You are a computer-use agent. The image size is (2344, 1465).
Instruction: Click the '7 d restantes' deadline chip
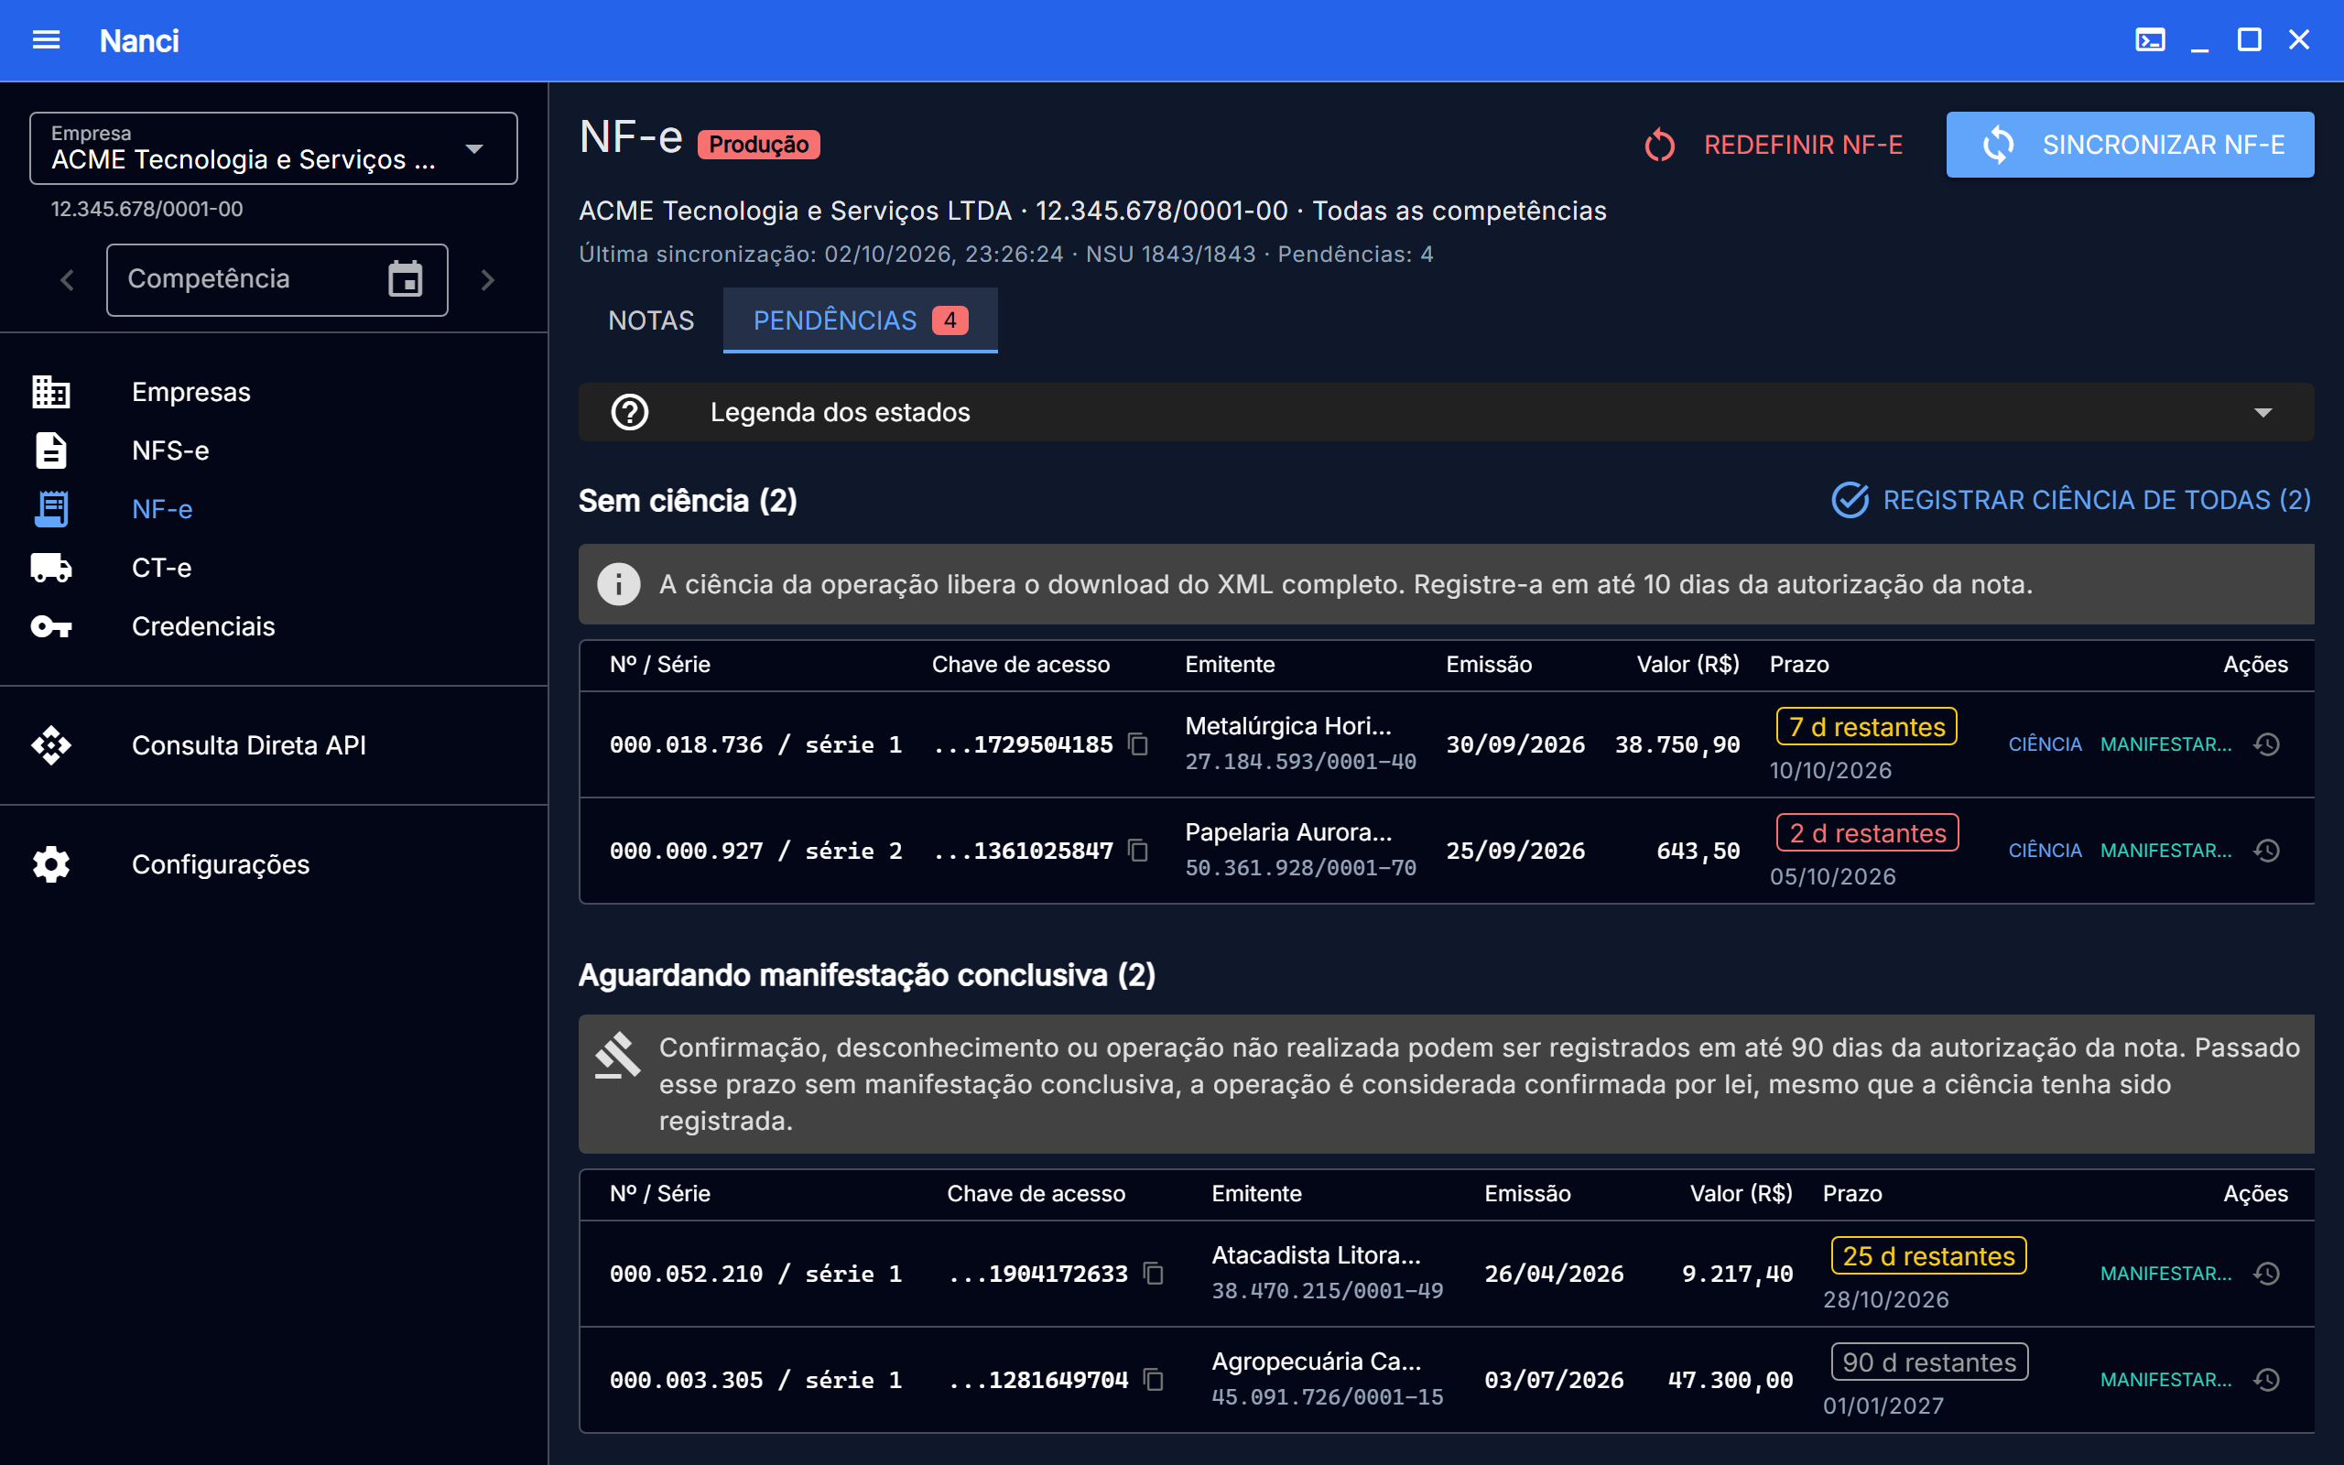coord(1866,727)
